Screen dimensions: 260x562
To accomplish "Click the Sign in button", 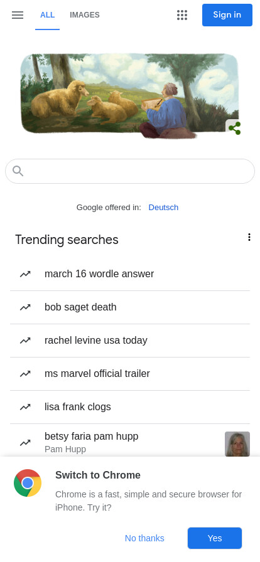I will pyautogui.click(x=227, y=15).
